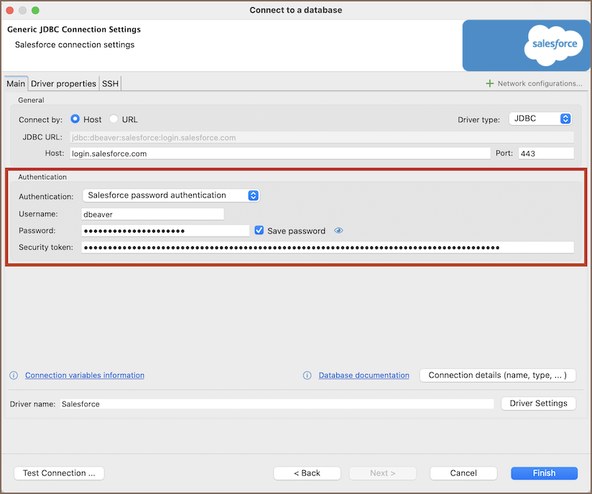This screenshot has width=592, height=494.
Task: Open the Database documentation link
Action: (x=364, y=376)
